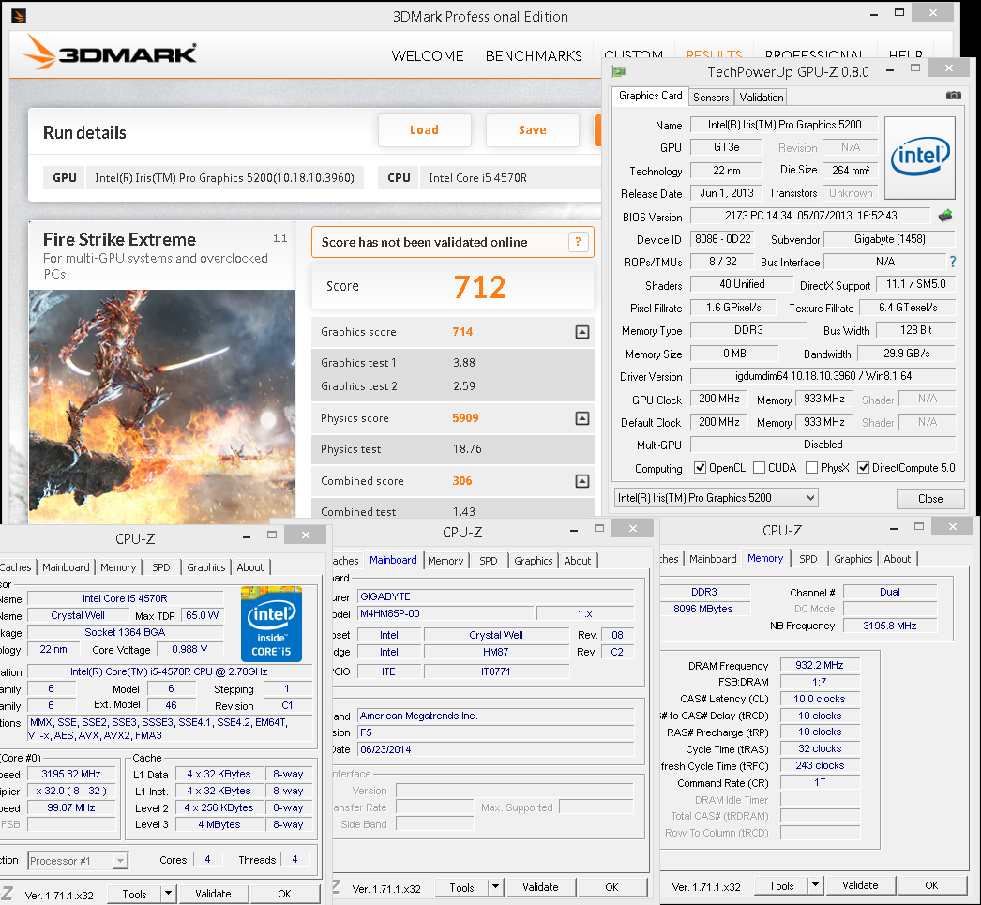The image size is (981, 905).
Task: Click the GPU-Z screenshot camera icon
Action: click(954, 95)
